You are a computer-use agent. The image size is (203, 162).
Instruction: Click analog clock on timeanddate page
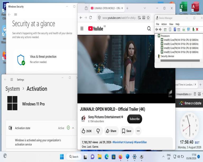(190, 125)
